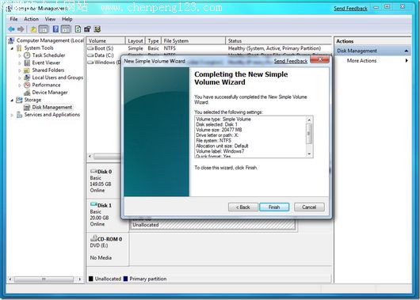The width and height of the screenshot is (420, 300).
Task: Open the Help menu
Action: point(67,19)
